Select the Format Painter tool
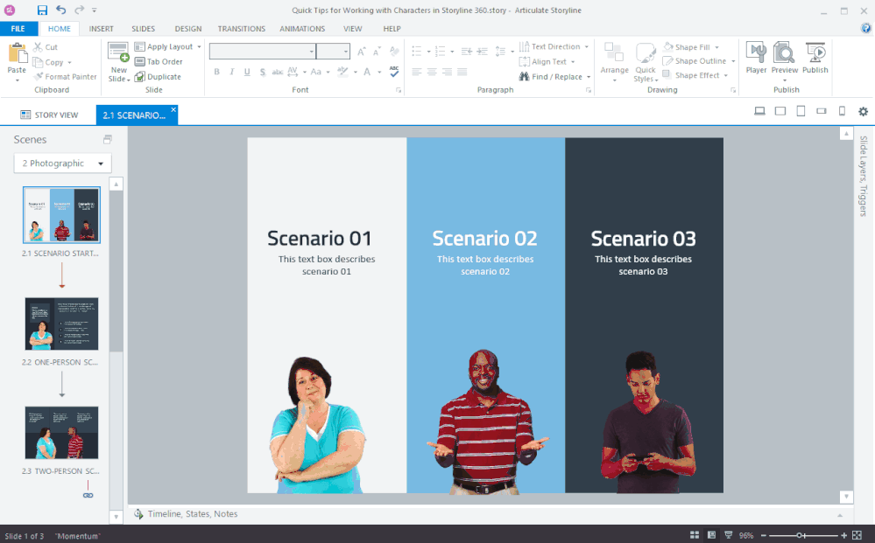The image size is (875, 543). pyautogui.click(x=65, y=77)
